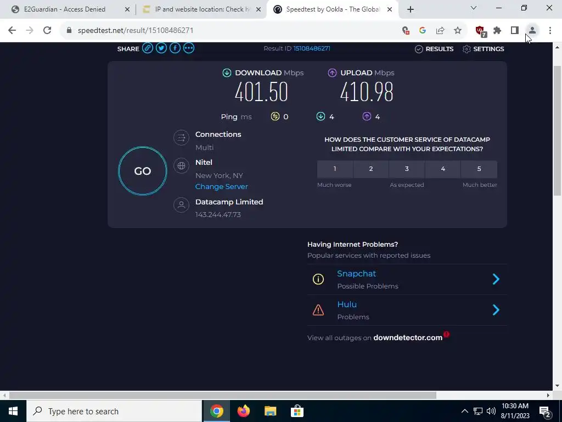Click the Hulu warning triangle icon
The height and width of the screenshot is (422, 562).
pyautogui.click(x=318, y=310)
